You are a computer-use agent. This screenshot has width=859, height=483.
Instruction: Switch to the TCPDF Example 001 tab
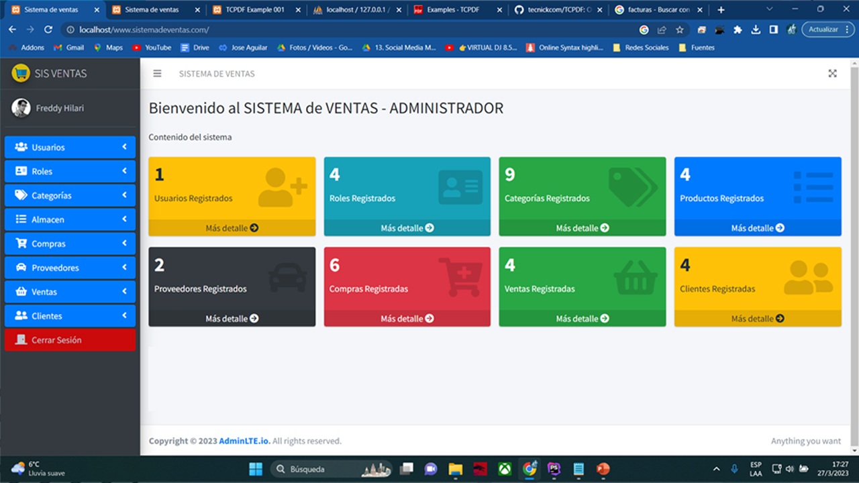pos(255,10)
